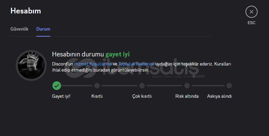This screenshot has width=269, height=136.
Task: Click the Çok kısıtlı status step dot
Action: (x=142, y=86)
